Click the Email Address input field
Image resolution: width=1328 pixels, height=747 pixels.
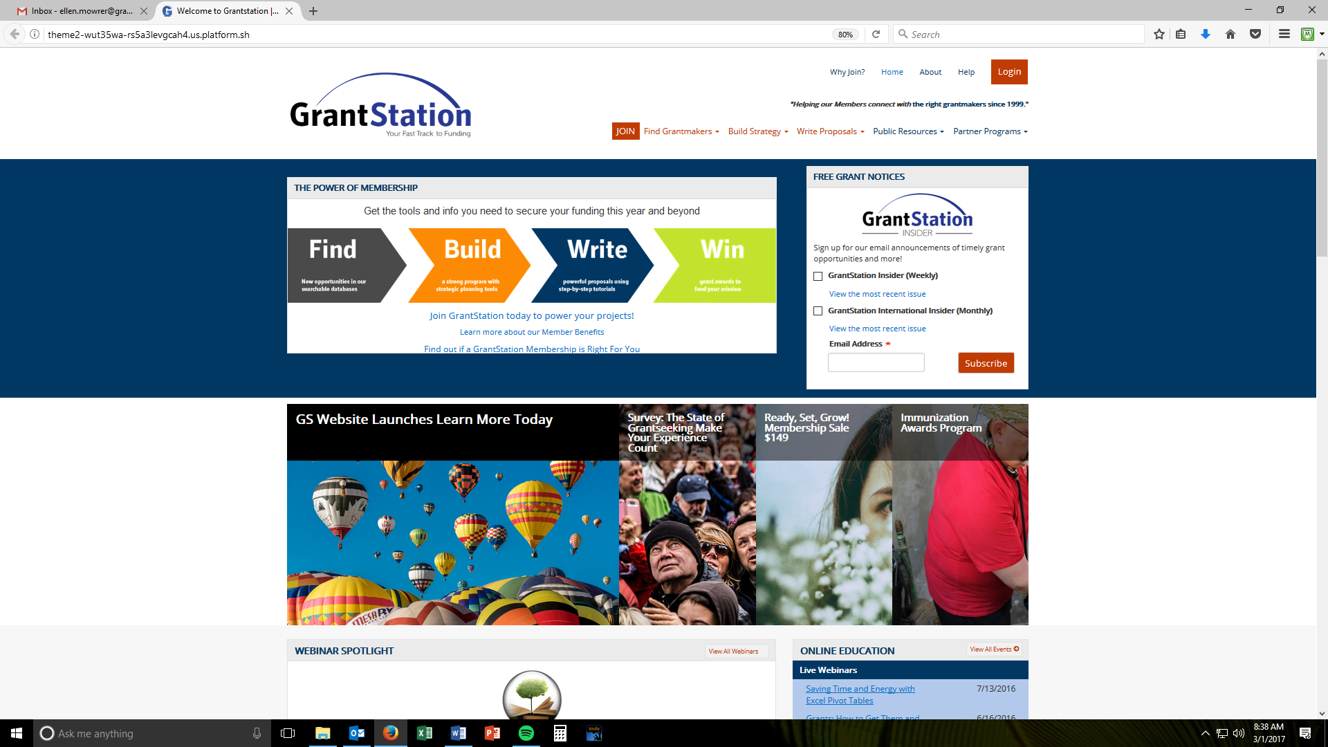[x=876, y=362]
